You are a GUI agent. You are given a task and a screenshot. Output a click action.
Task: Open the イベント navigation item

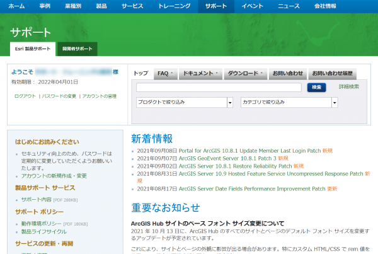(253, 6)
